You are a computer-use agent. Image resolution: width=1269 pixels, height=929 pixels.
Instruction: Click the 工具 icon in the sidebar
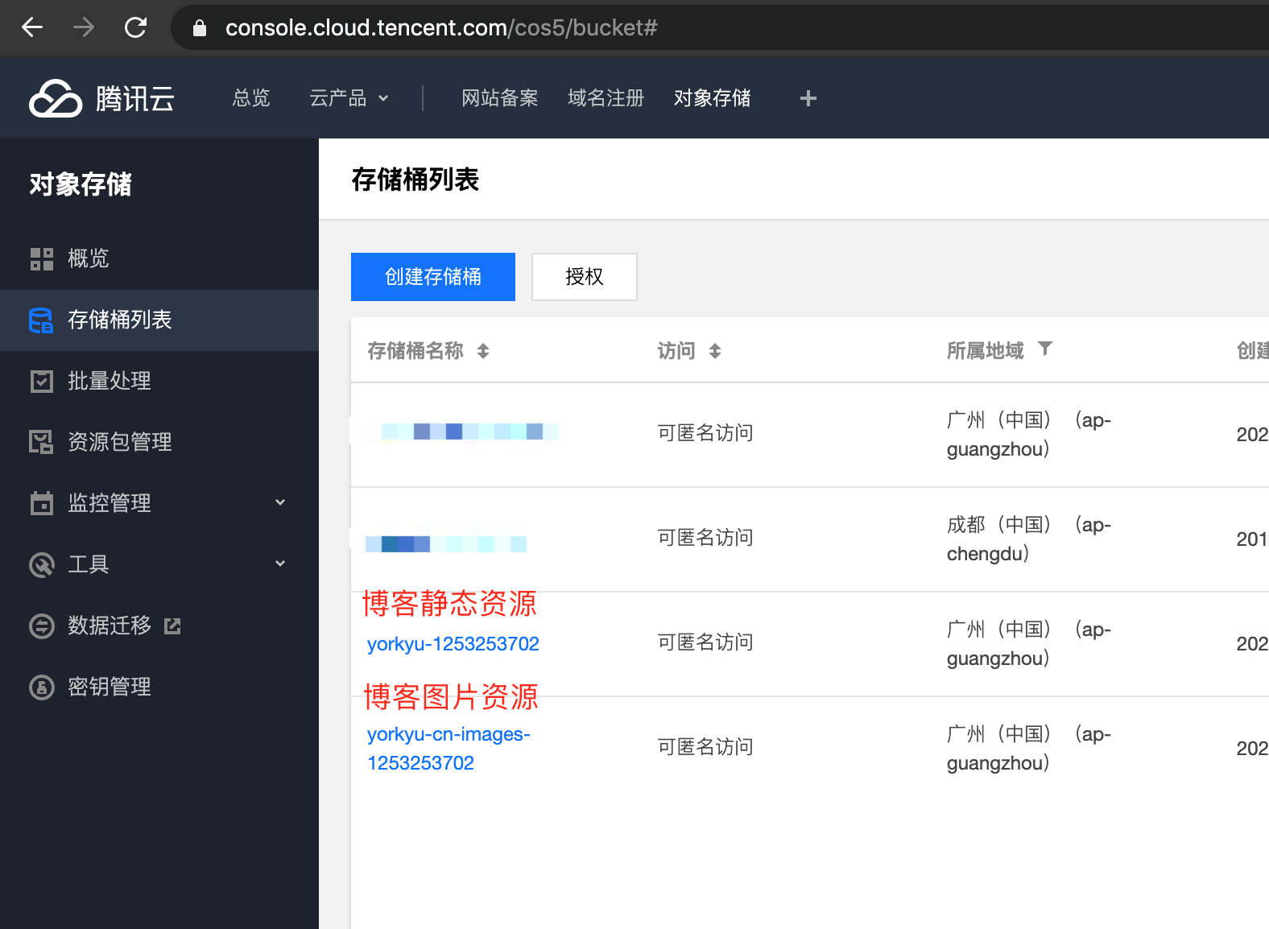point(42,564)
